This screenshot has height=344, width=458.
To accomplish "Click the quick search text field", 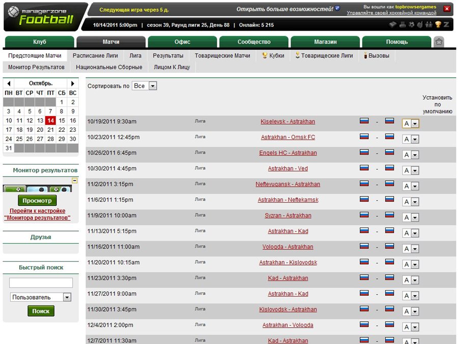I will click(x=41, y=282).
